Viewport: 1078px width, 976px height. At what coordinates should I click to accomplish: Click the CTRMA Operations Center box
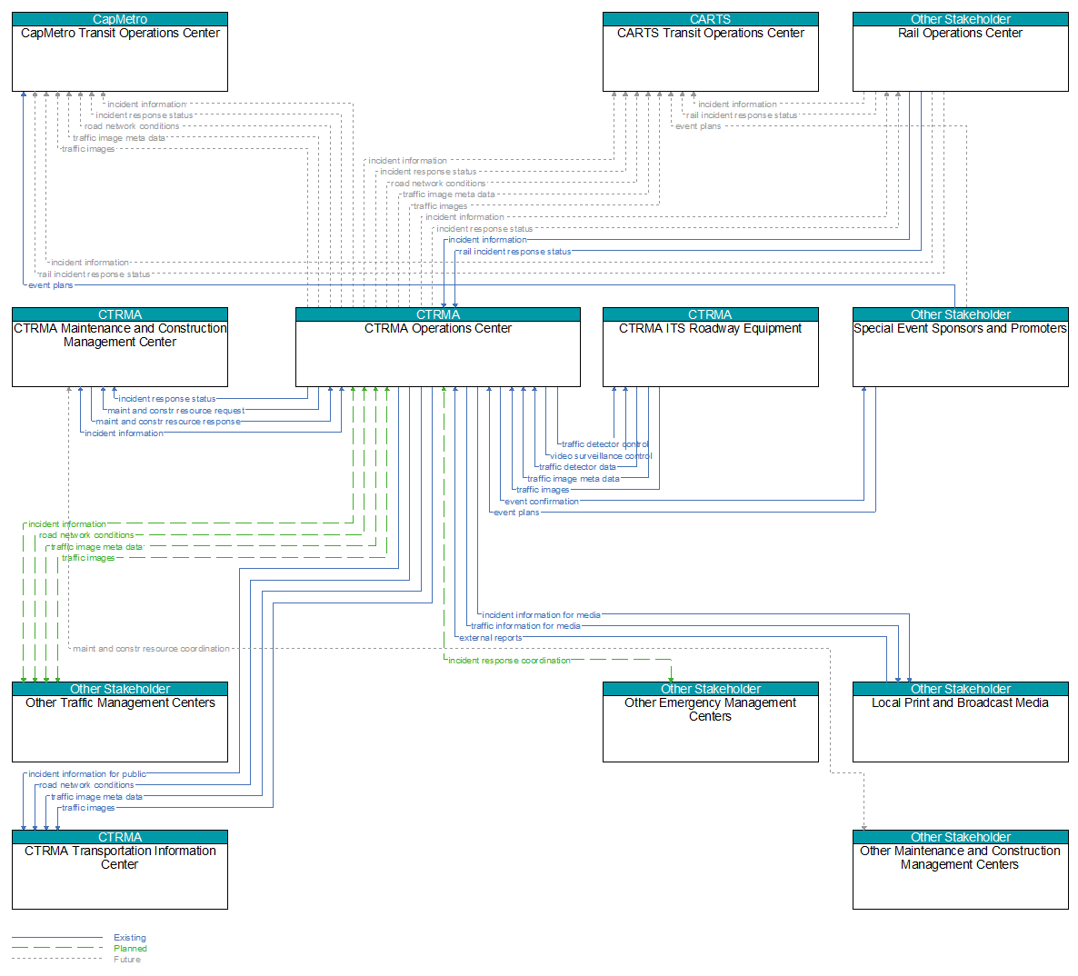[438, 347]
